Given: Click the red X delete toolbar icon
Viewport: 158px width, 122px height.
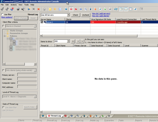Looking at the screenshot, I should (x=38, y=9).
